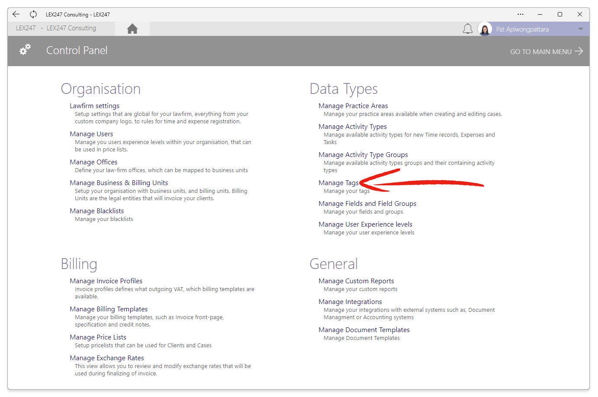Click the Home icon in top bar

click(132, 29)
